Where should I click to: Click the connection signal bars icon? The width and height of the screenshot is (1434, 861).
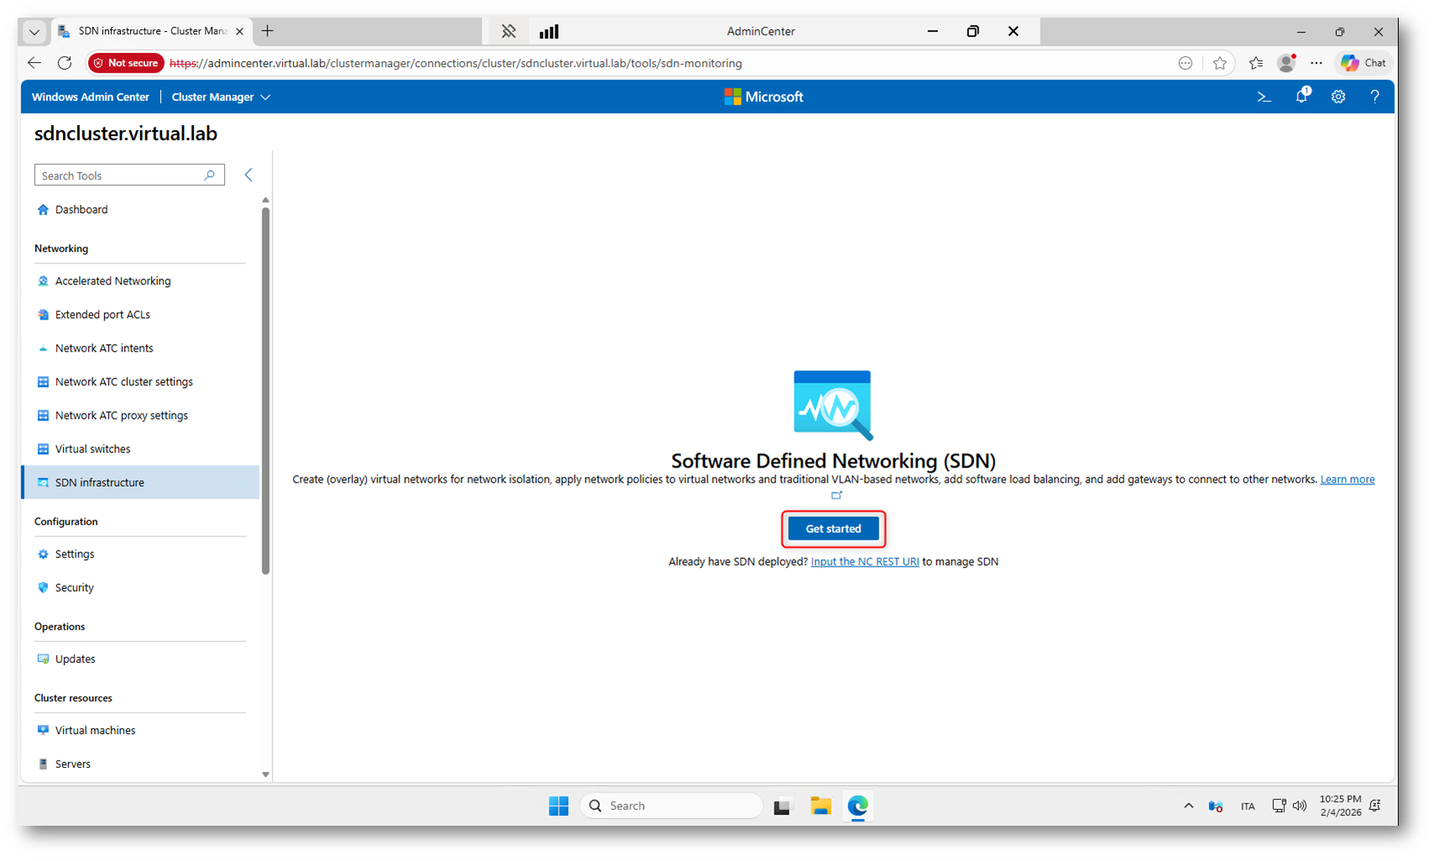tap(549, 31)
